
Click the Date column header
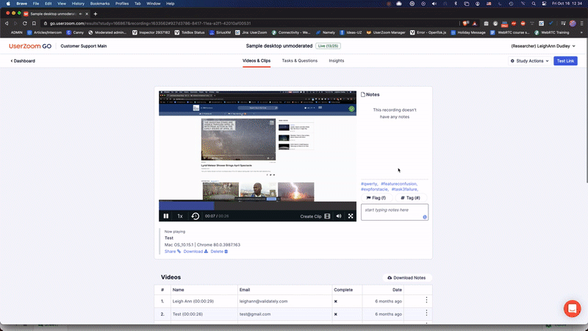coord(397,290)
